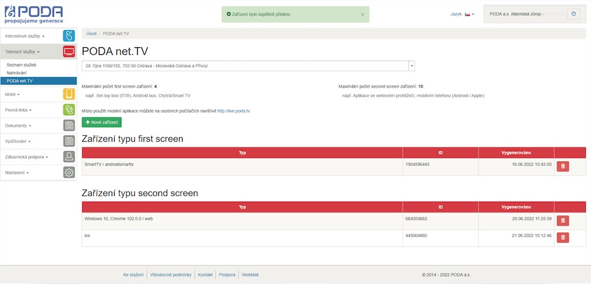Click the power logout icon
591x284 pixels.
coord(574,14)
